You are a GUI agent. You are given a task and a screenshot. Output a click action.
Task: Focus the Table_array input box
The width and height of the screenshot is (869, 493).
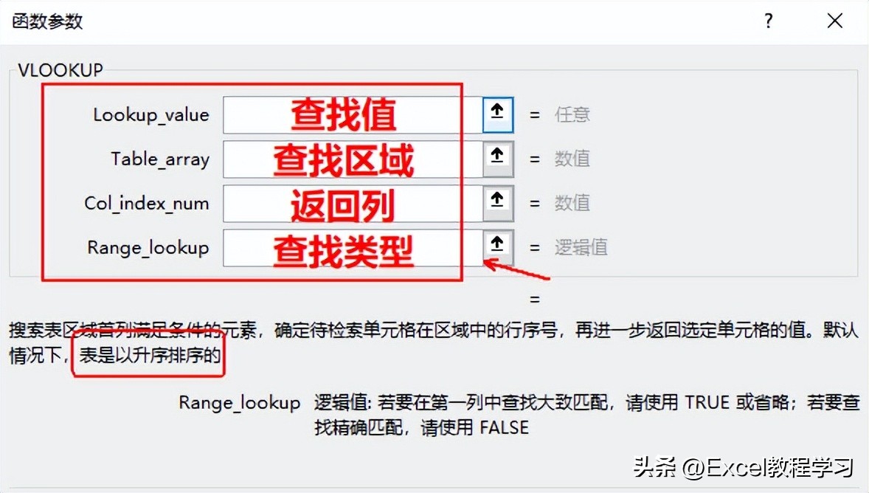pos(353,159)
